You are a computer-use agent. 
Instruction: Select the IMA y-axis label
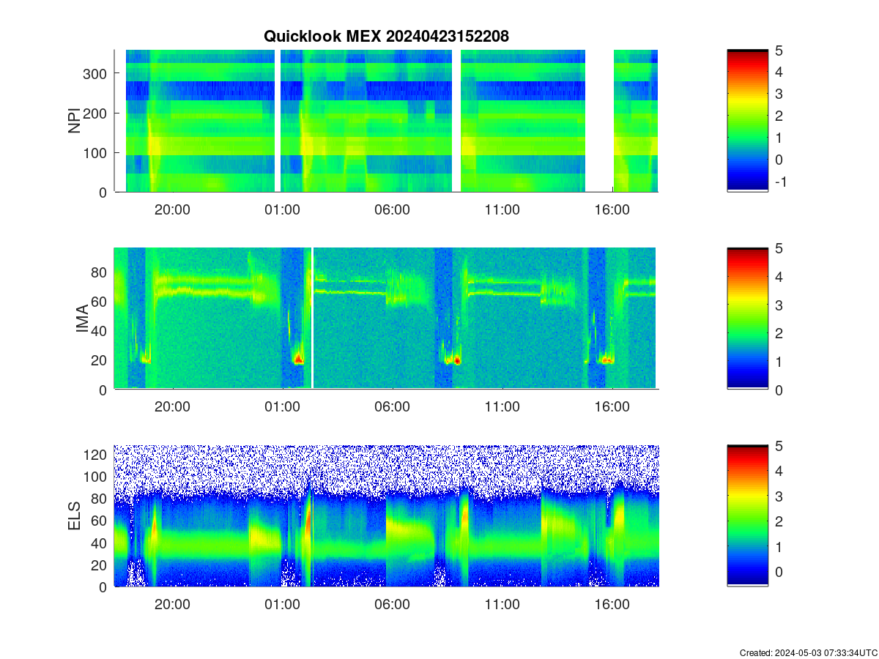click(81, 319)
